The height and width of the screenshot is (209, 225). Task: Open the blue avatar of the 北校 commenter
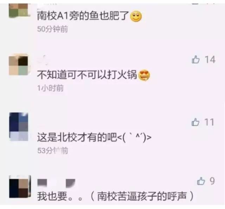[19, 127]
